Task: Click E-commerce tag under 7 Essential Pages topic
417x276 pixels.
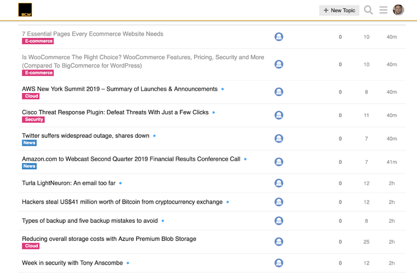Action: pos(38,41)
